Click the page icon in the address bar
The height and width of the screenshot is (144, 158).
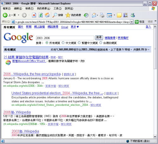[x=13, y=22]
